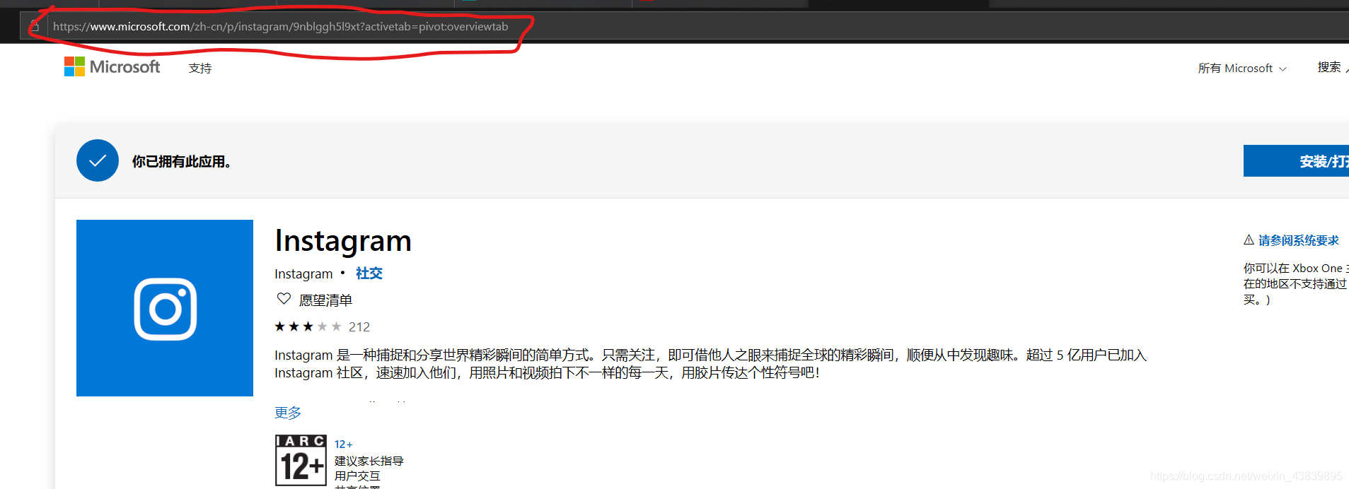
Task: Click the 212 ratings count
Action: [x=359, y=327]
